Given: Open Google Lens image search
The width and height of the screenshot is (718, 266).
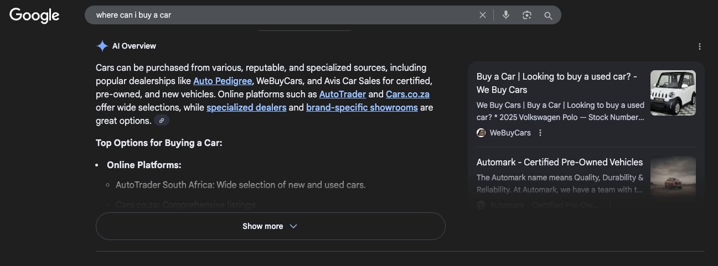Looking at the screenshot, I should [526, 15].
